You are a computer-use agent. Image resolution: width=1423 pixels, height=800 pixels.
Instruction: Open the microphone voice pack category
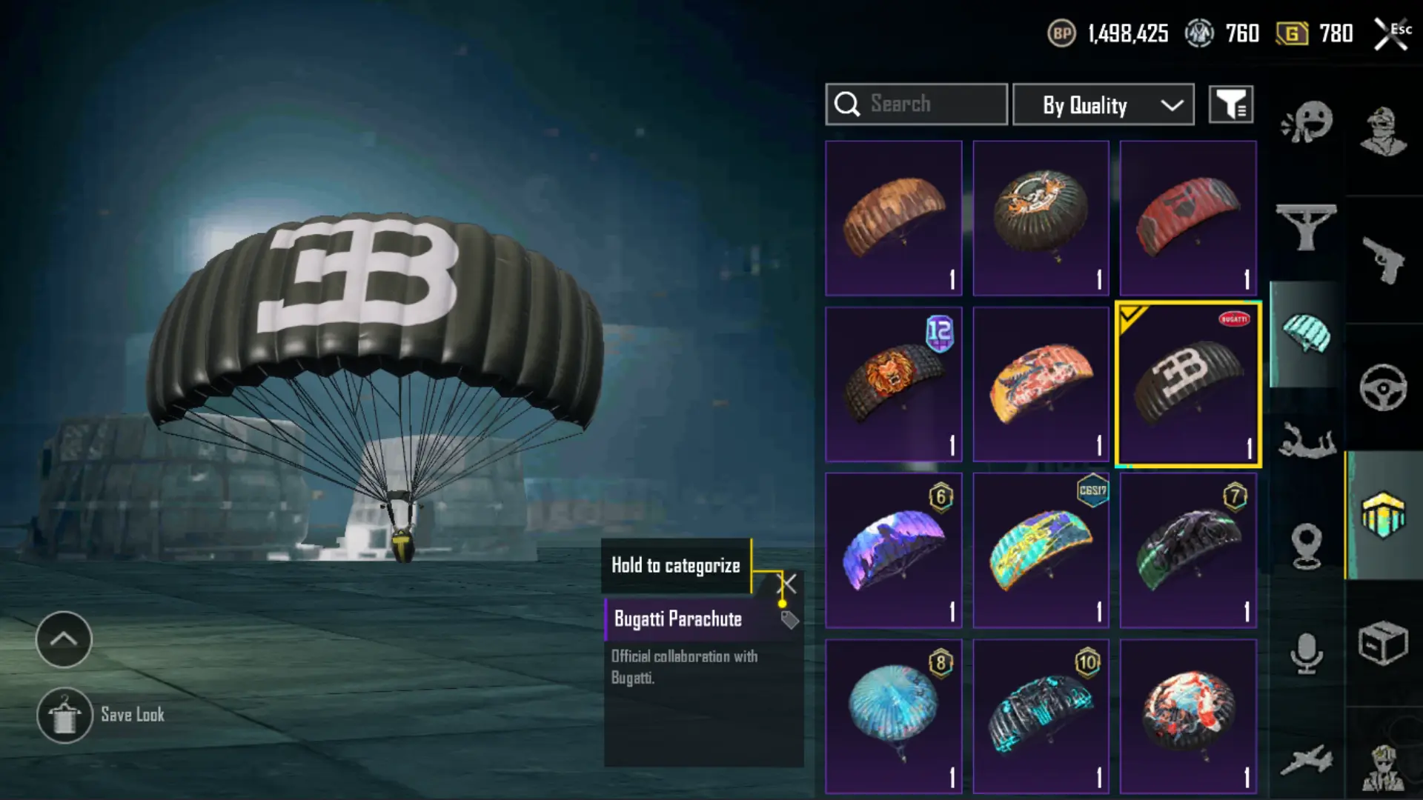(1307, 653)
